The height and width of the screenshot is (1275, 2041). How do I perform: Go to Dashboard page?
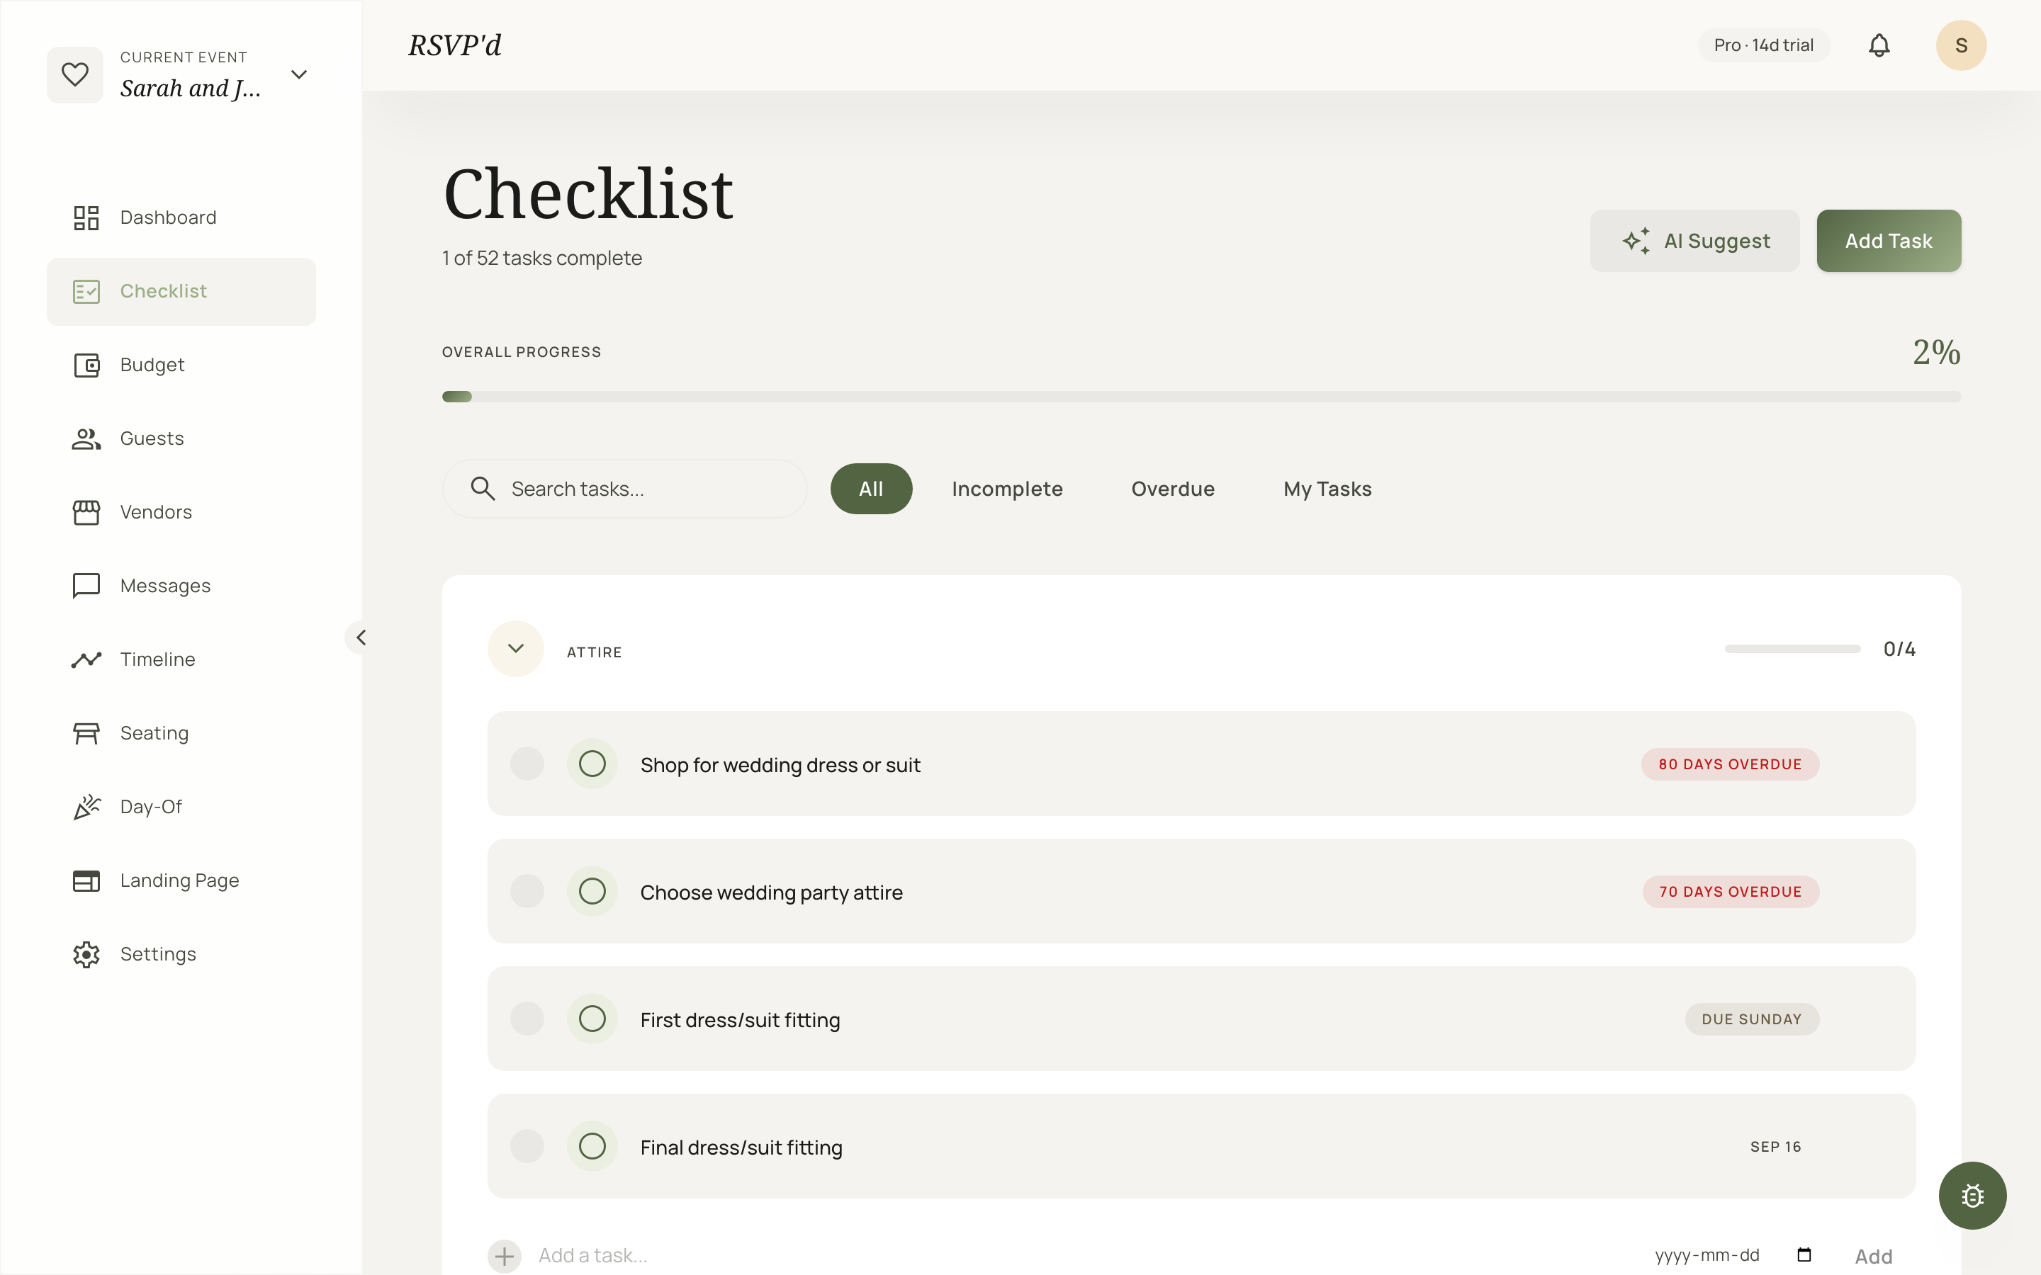(x=181, y=217)
